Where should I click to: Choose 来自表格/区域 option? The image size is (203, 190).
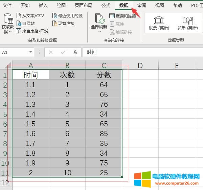tap(32, 31)
